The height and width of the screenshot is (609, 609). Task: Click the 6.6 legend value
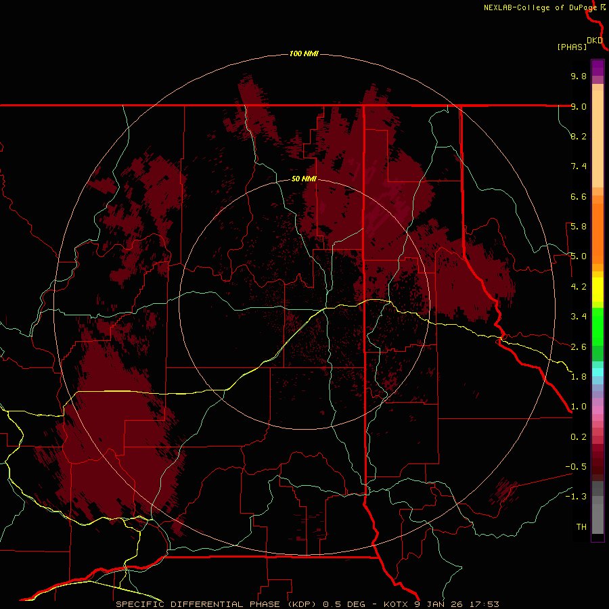[579, 196]
